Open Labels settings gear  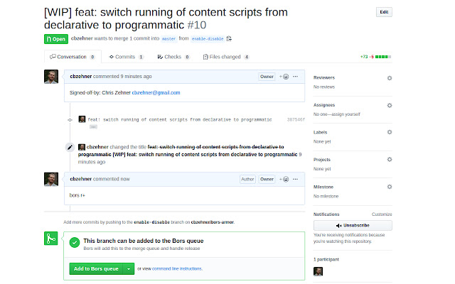390,132
